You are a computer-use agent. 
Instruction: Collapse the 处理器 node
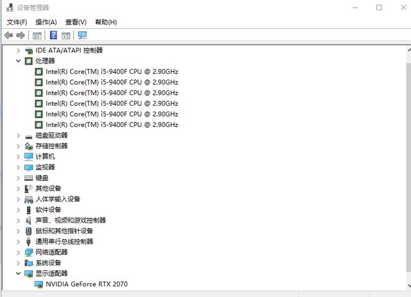(19, 61)
